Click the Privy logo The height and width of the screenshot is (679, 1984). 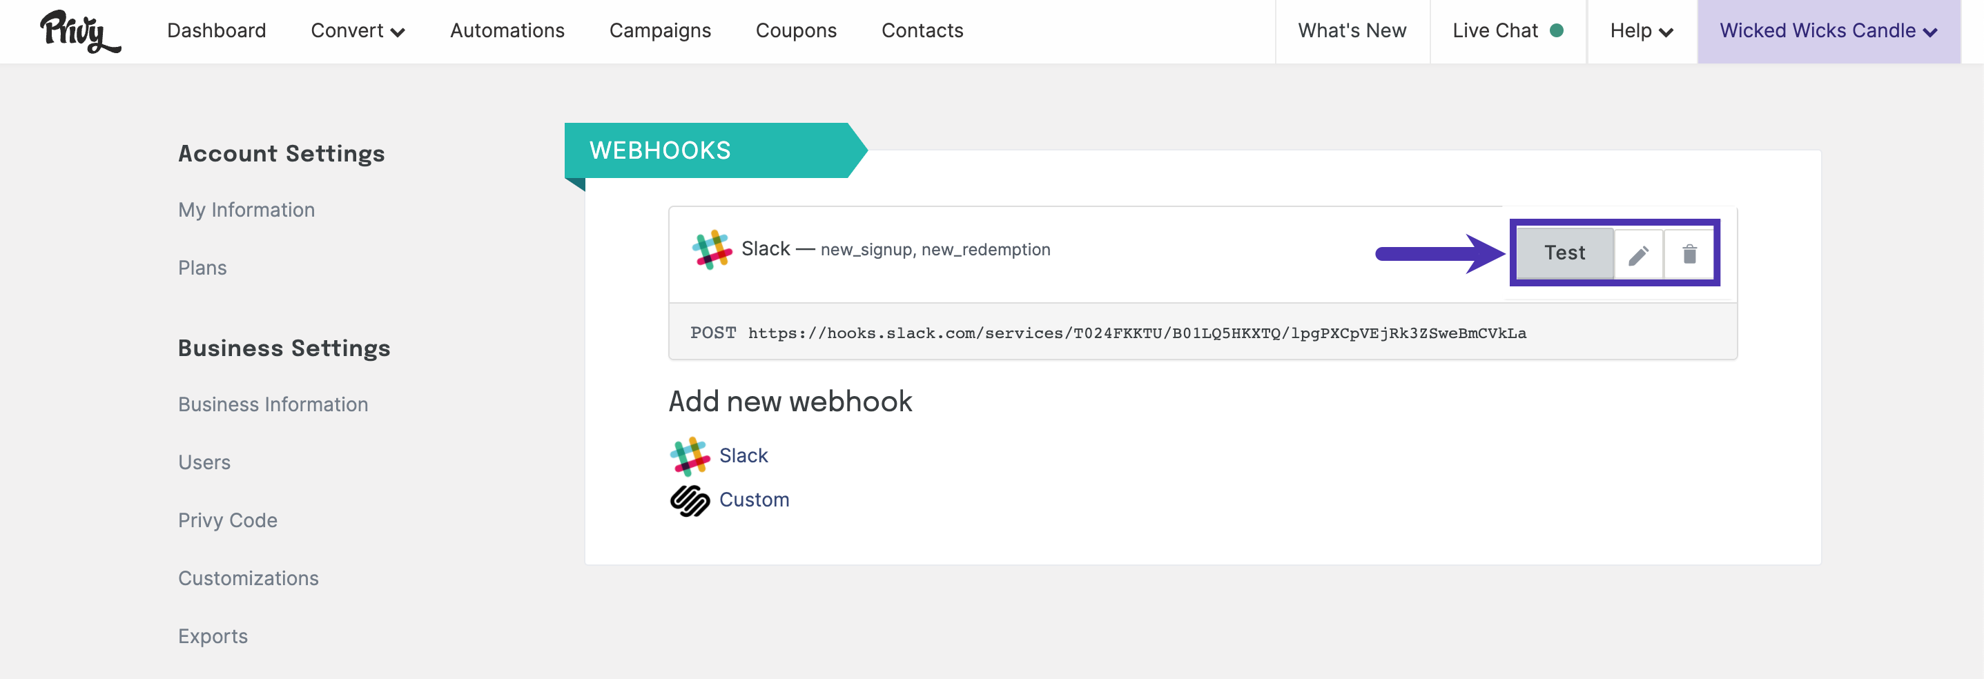(x=80, y=32)
